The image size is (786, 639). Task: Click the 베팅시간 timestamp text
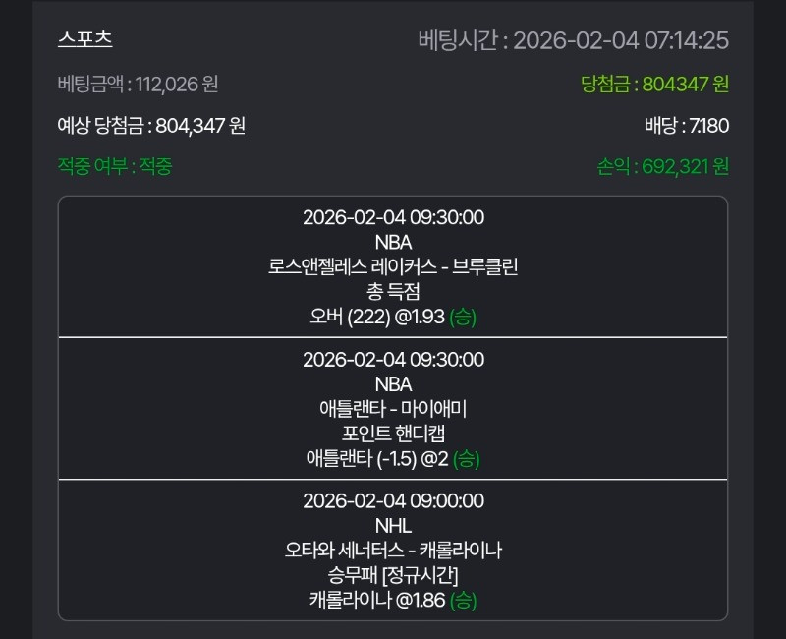[x=573, y=40]
